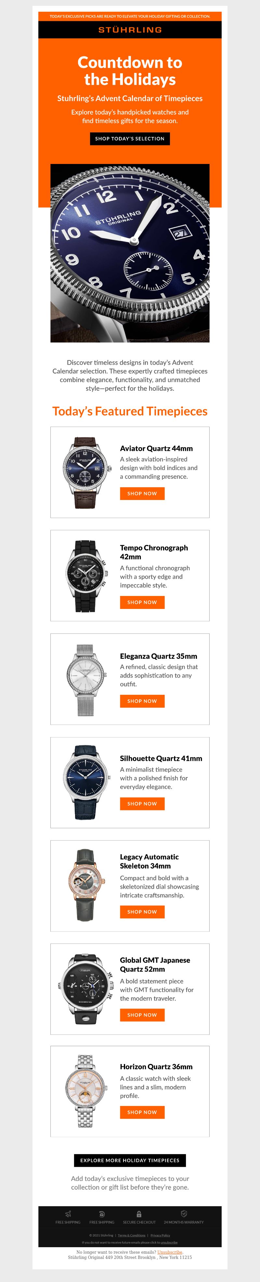Click Shop Now for Aviator Quartz 44mm
This screenshot has width=260, height=1282.
(x=142, y=493)
